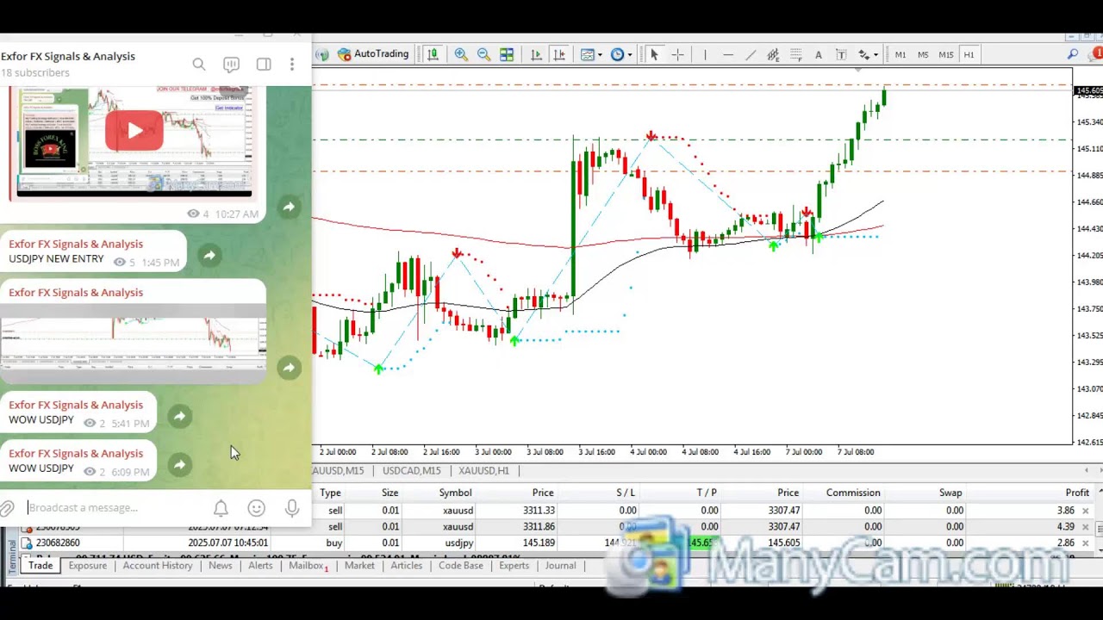Select the text tool A
This screenshot has height=620, width=1103.
coord(818,54)
